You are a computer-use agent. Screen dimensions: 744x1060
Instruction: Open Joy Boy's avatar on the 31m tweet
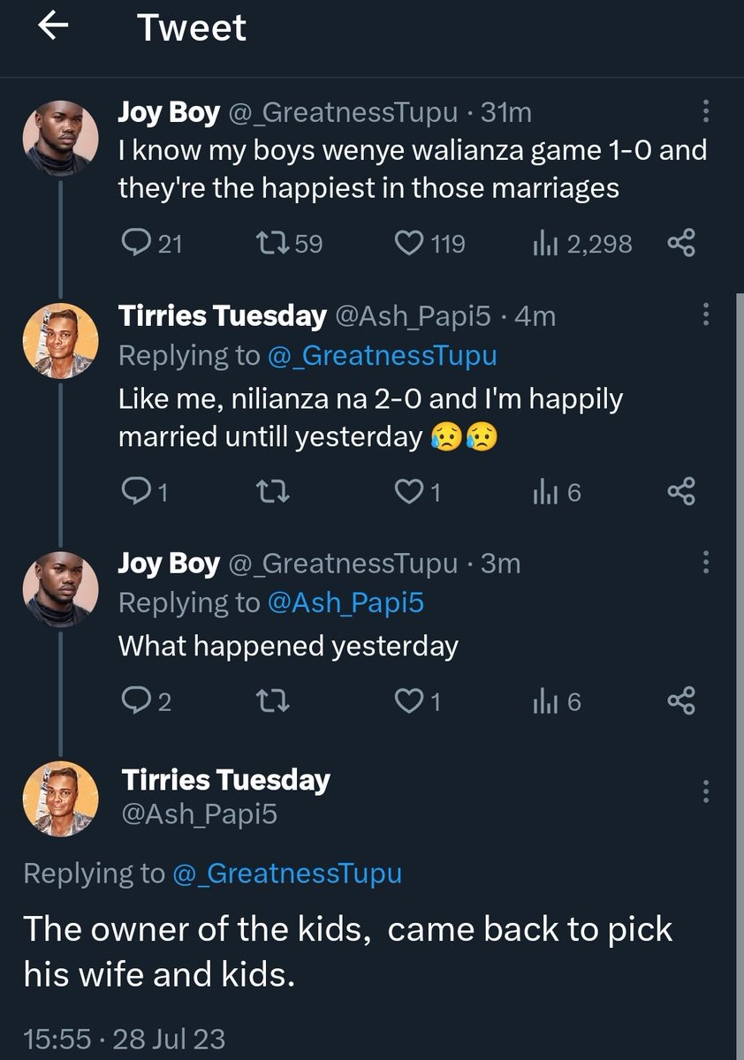59,137
